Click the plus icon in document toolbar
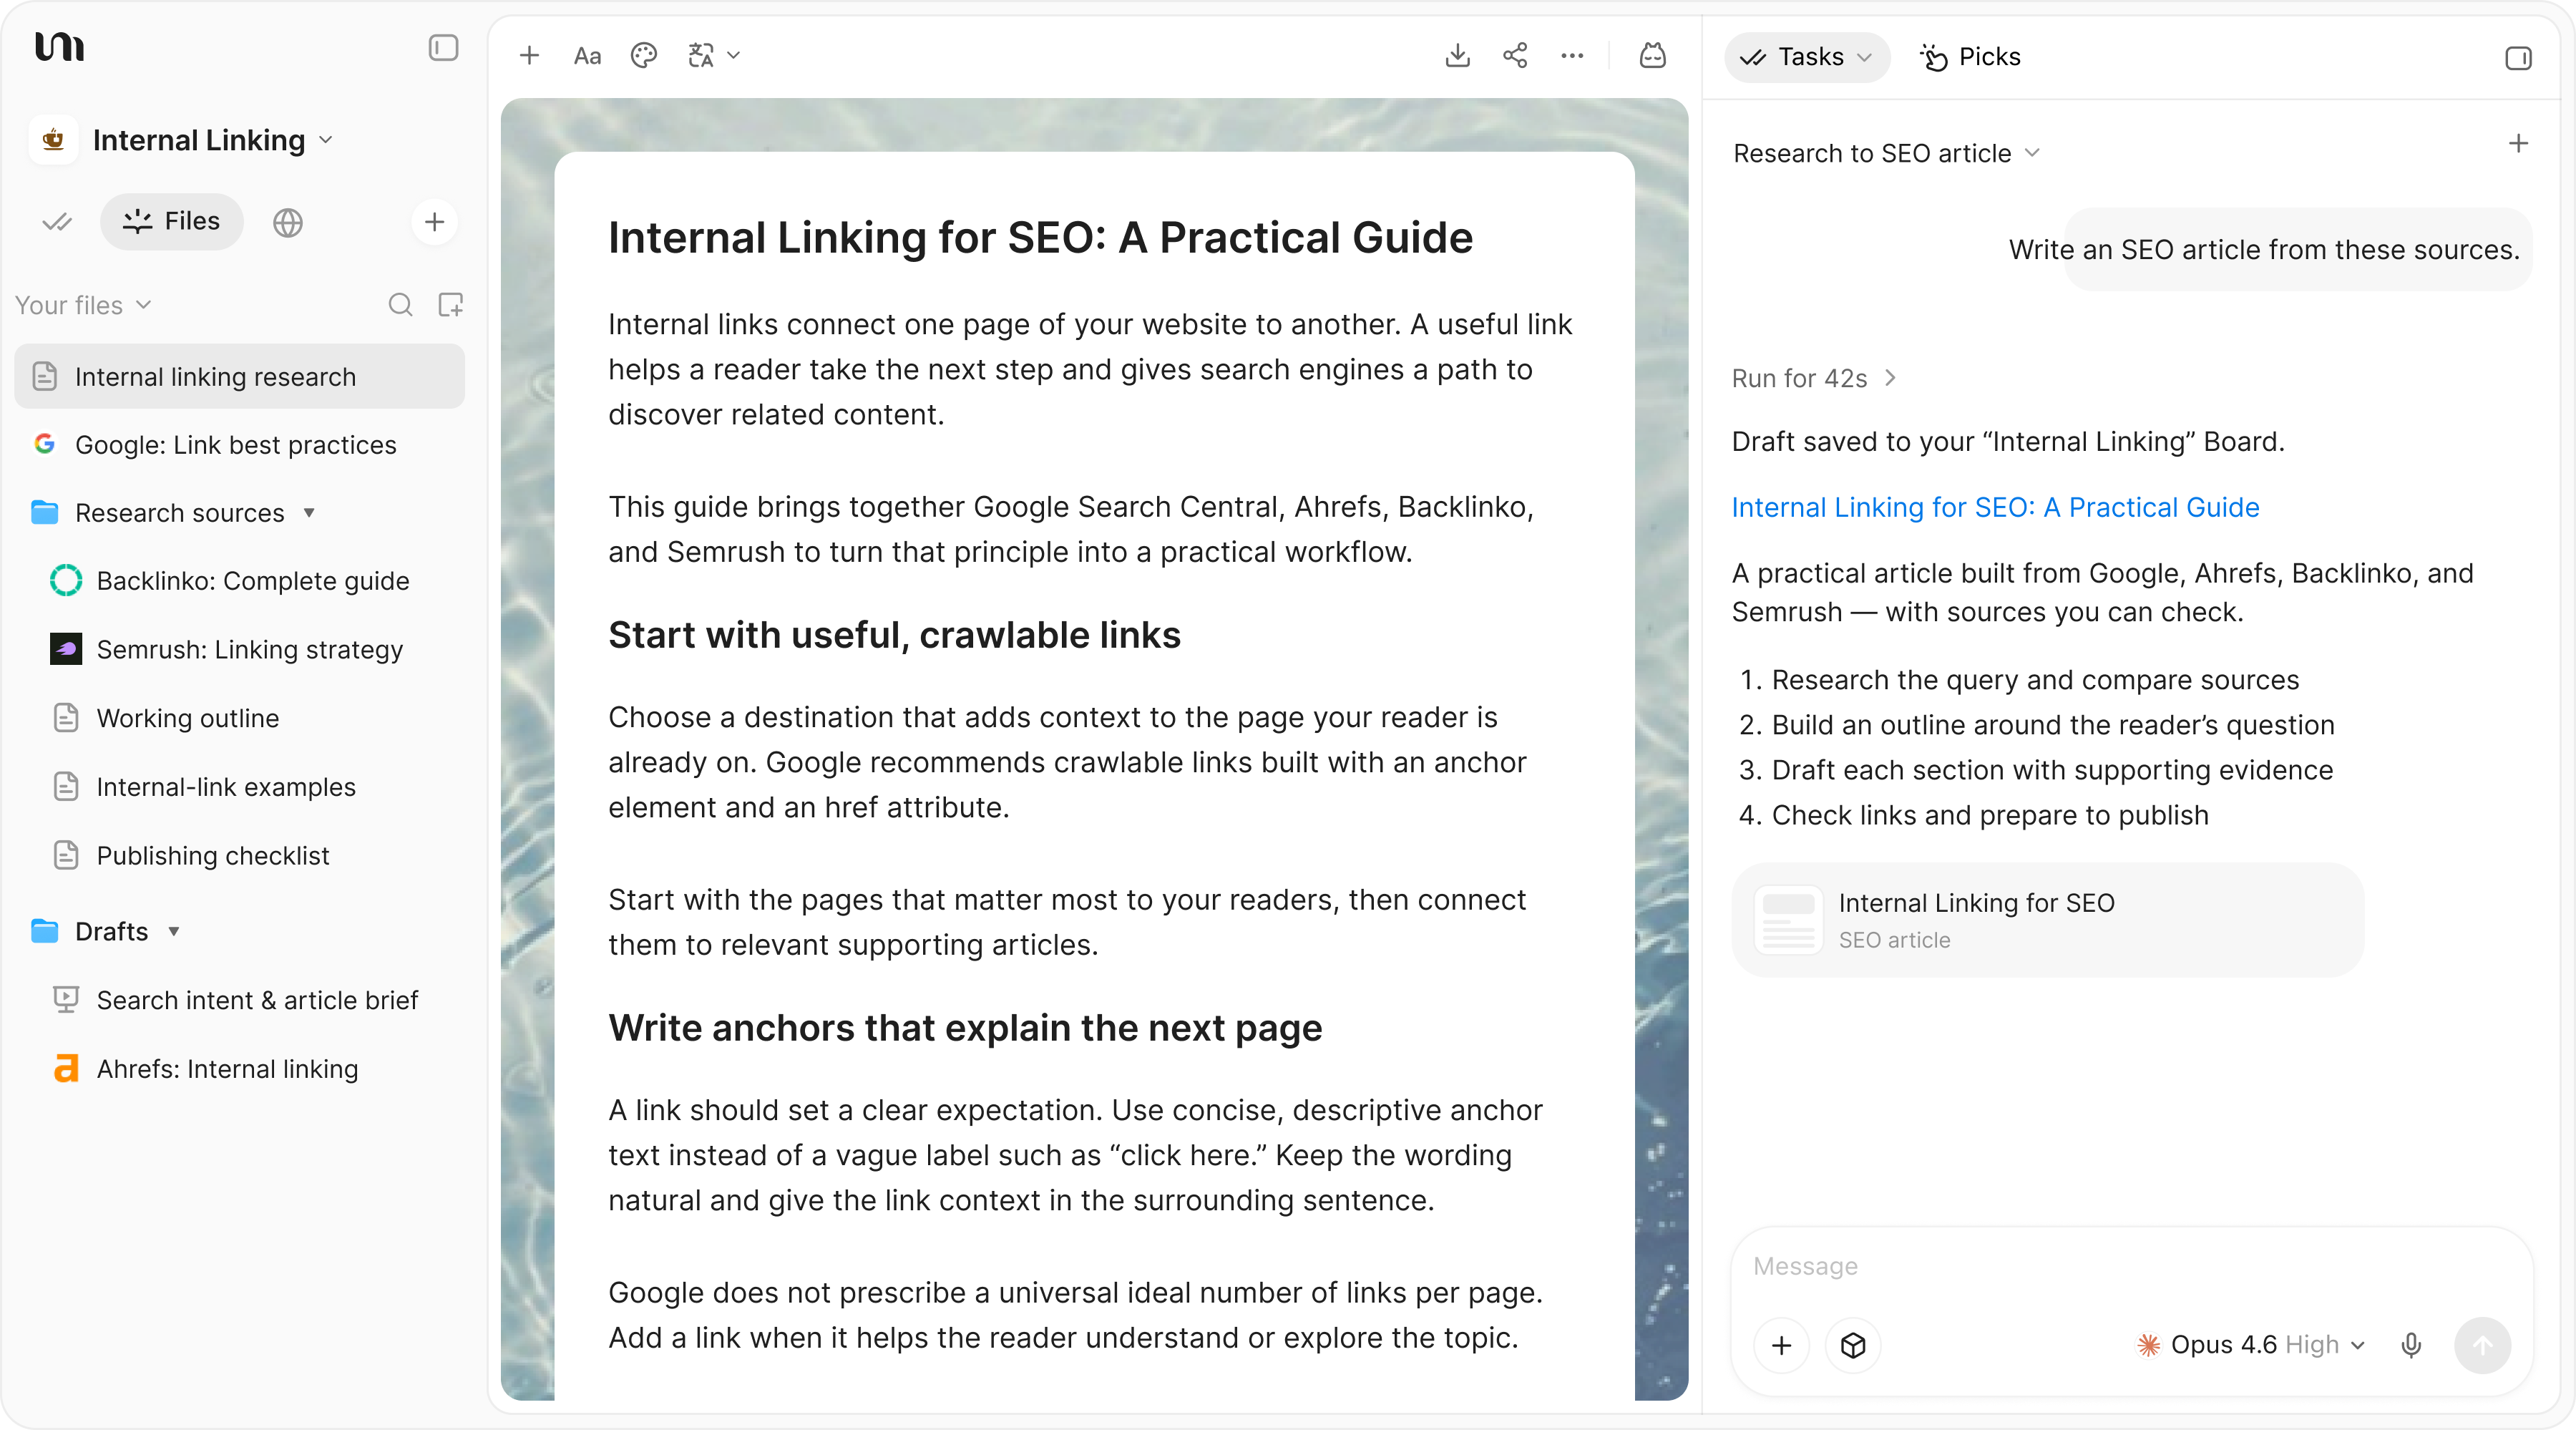This screenshot has height=1430, width=2576. click(x=530, y=56)
